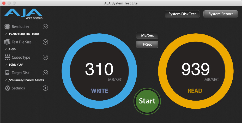Select the 10bit YUV codec value
This screenshot has width=242, height=123.
tap(16, 65)
